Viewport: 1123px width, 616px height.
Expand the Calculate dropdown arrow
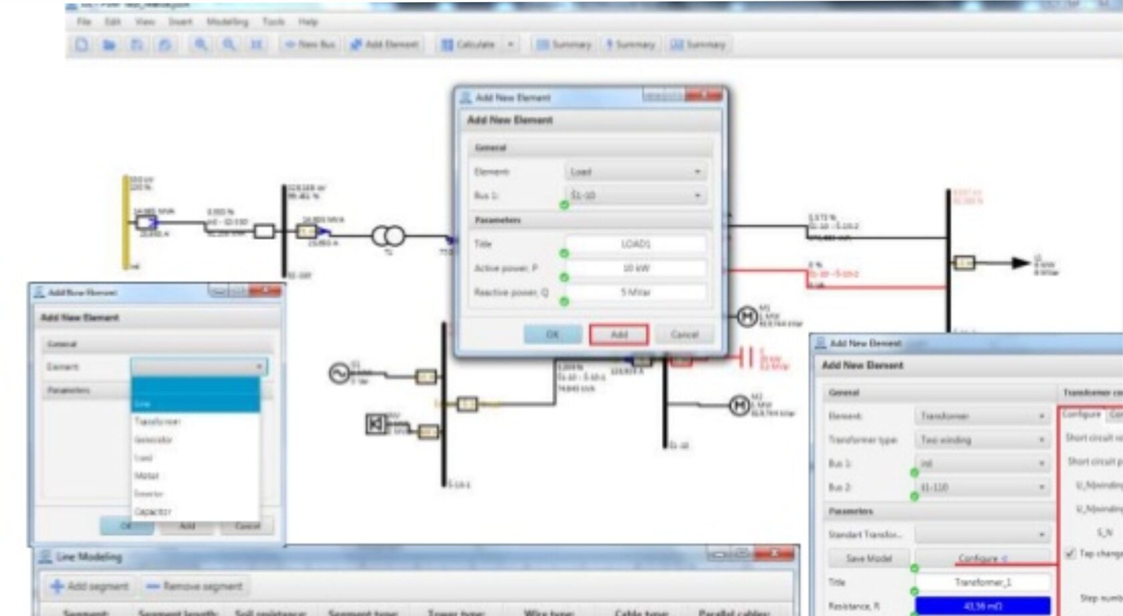pyautogui.click(x=511, y=45)
